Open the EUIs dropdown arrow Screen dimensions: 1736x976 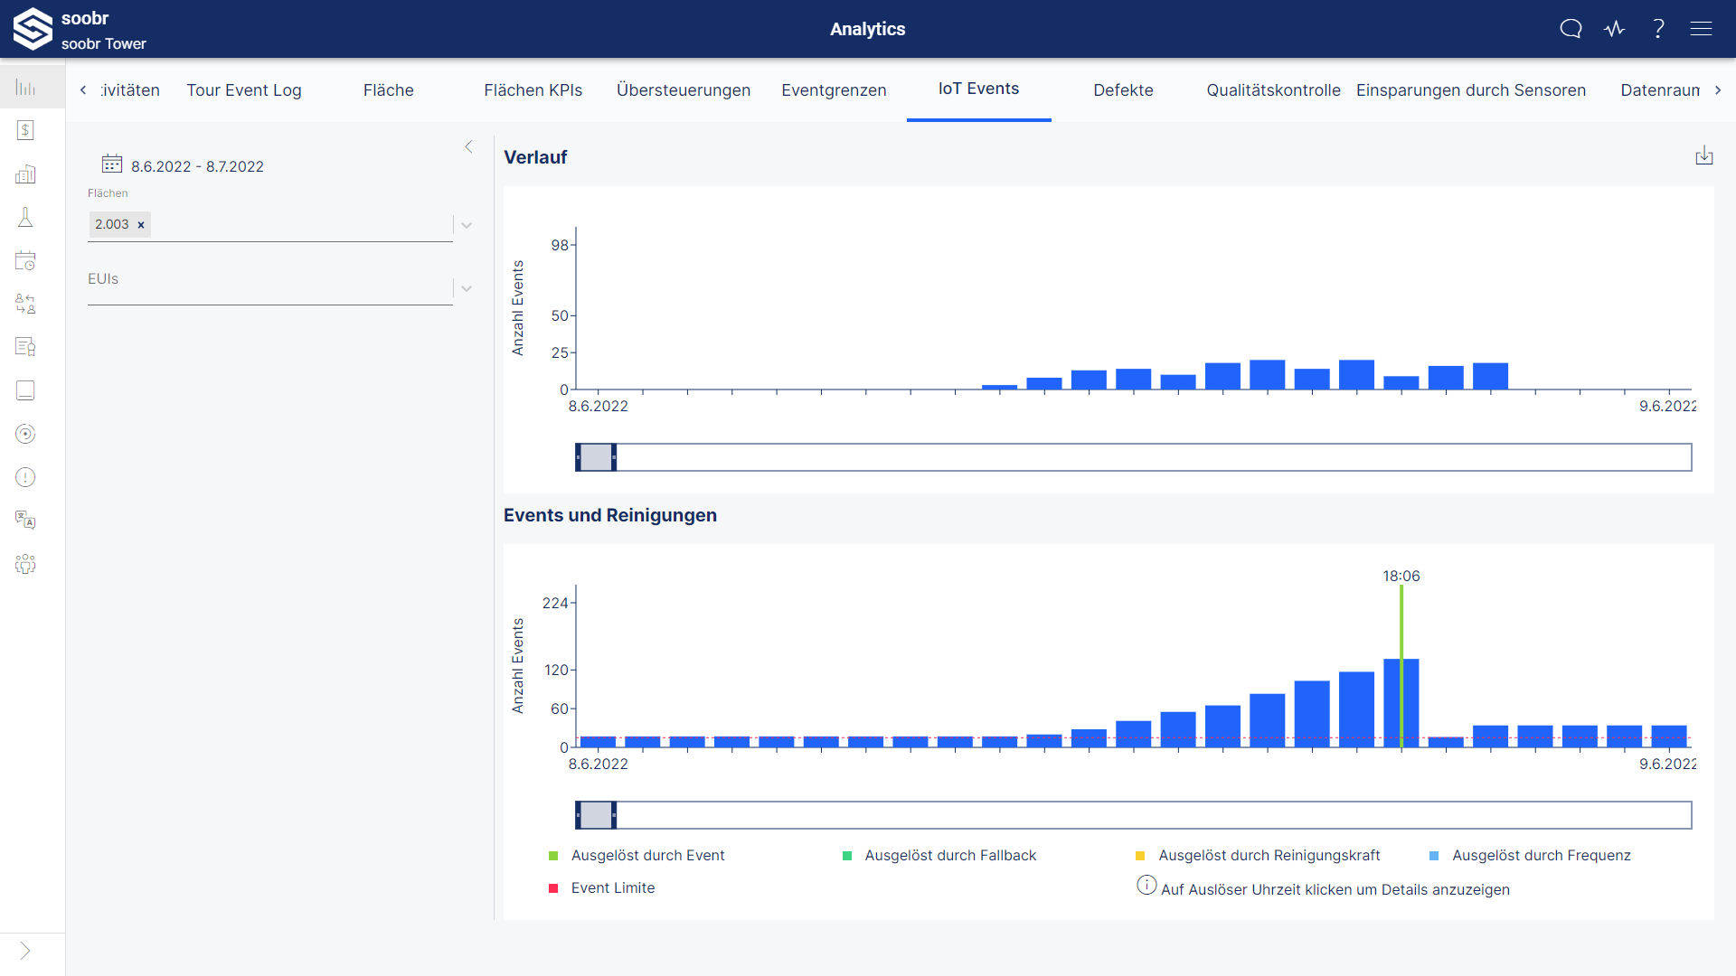point(467,288)
